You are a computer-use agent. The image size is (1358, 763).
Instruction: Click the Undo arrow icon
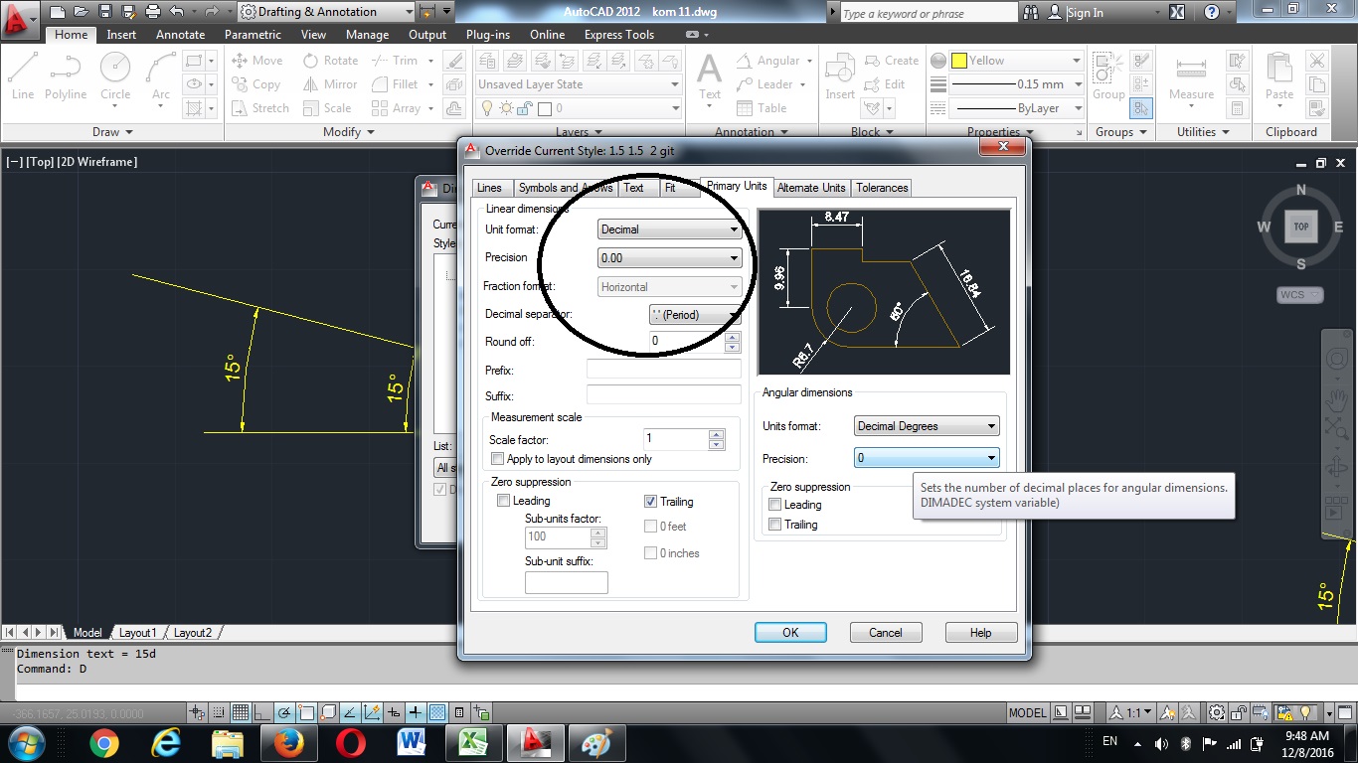[177, 12]
